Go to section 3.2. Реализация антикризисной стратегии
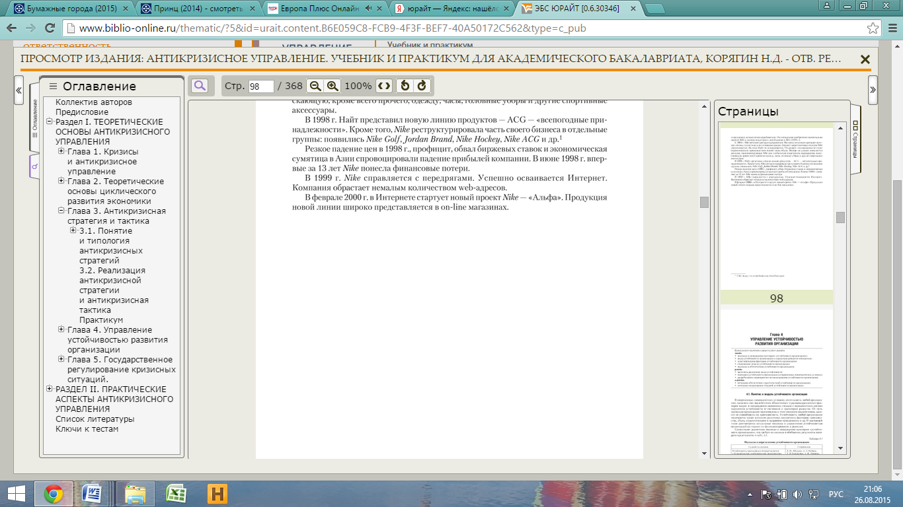903x507 pixels. tap(114, 290)
